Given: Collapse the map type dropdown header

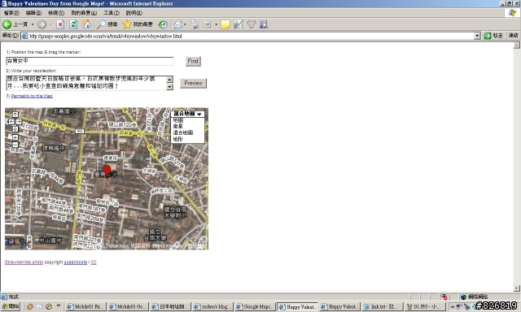Looking at the screenshot, I should [187, 114].
